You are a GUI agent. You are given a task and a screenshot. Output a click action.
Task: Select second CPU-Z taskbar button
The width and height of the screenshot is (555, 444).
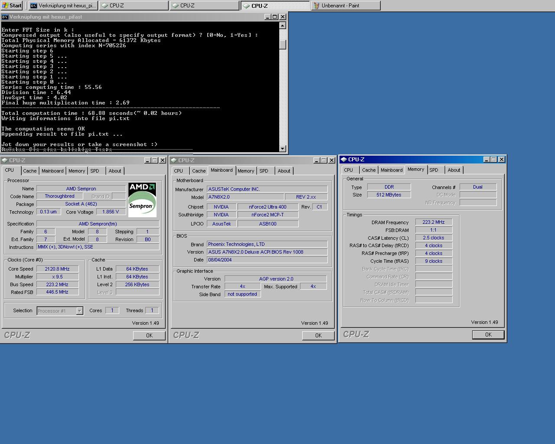tap(205, 5)
